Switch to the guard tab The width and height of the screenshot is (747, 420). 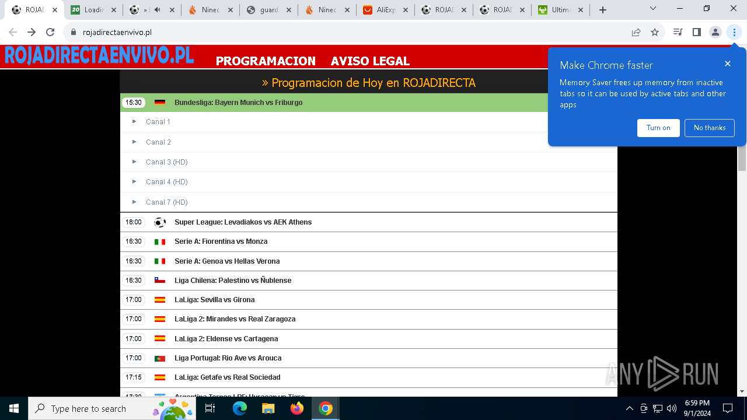268,10
